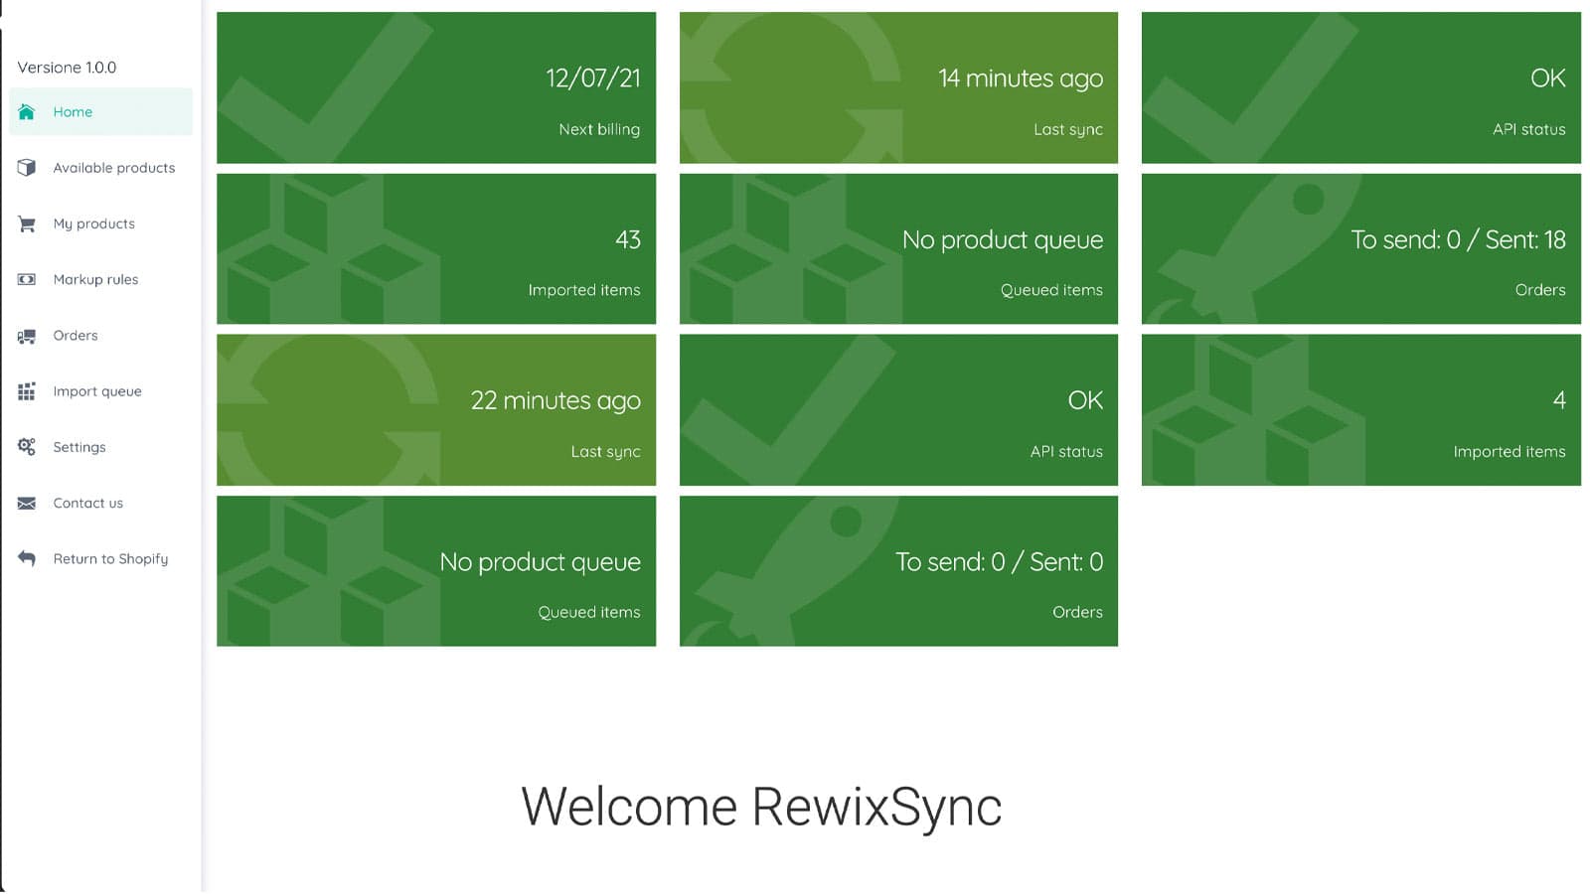Image resolution: width=1590 pixels, height=894 pixels.
Task: Click the Orders truck icon
Action: pyautogui.click(x=27, y=336)
